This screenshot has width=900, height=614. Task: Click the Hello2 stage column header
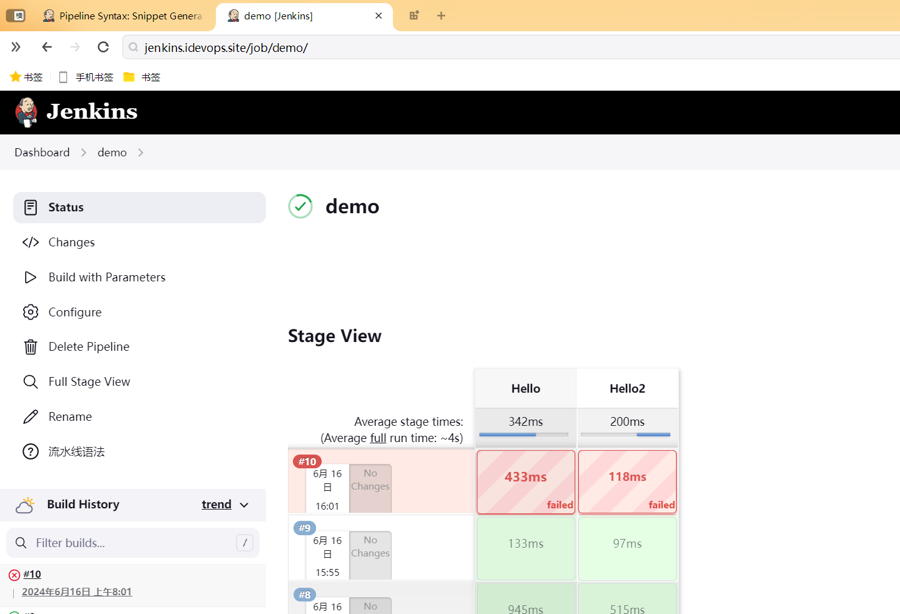click(x=627, y=388)
